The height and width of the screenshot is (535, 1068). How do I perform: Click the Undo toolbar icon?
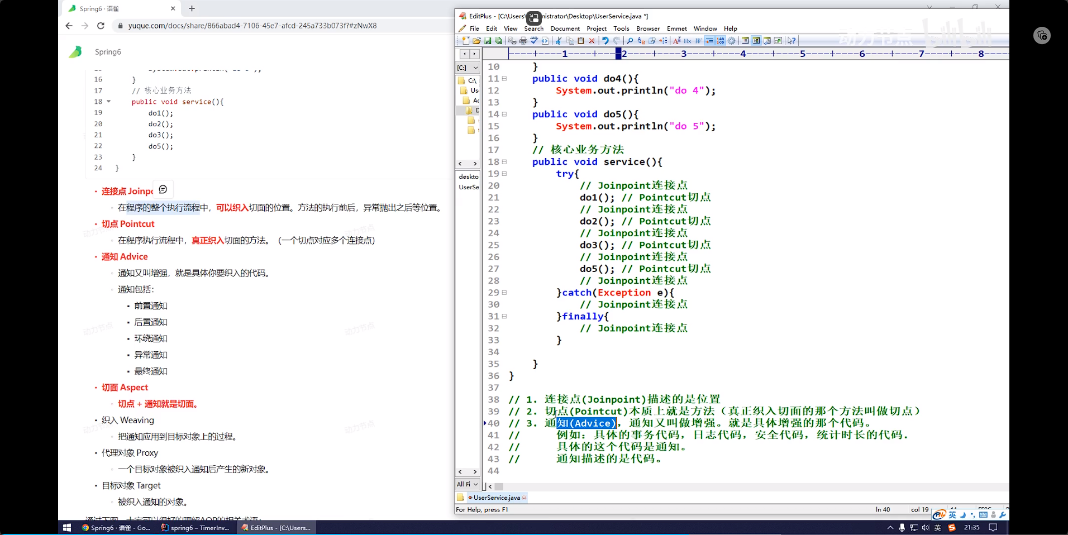click(x=606, y=40)
